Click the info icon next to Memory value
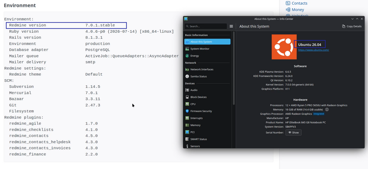This screenshot has height=169, width=368. click(x=327, y=109)
